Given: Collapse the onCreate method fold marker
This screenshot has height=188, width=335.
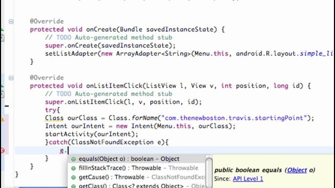Looking at the screenshot, I should click(x=11, y=21).
